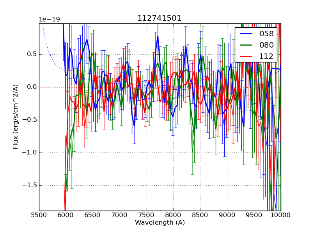Select the 080 legend label
Viewport: 312px width, 234px height.
pos(266,45)
